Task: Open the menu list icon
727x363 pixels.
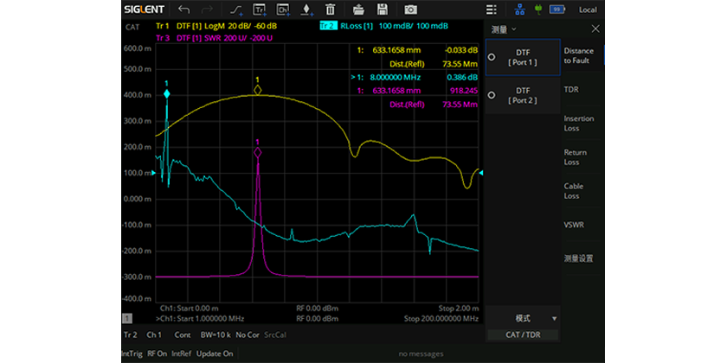Action: click(x=492, y=10)
